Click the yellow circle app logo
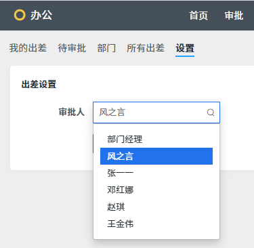254x248 pixels. 20,15
